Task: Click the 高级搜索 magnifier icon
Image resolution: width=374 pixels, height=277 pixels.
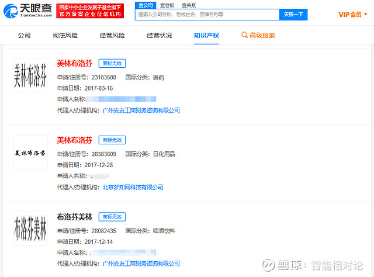Action: coord(244,35)
